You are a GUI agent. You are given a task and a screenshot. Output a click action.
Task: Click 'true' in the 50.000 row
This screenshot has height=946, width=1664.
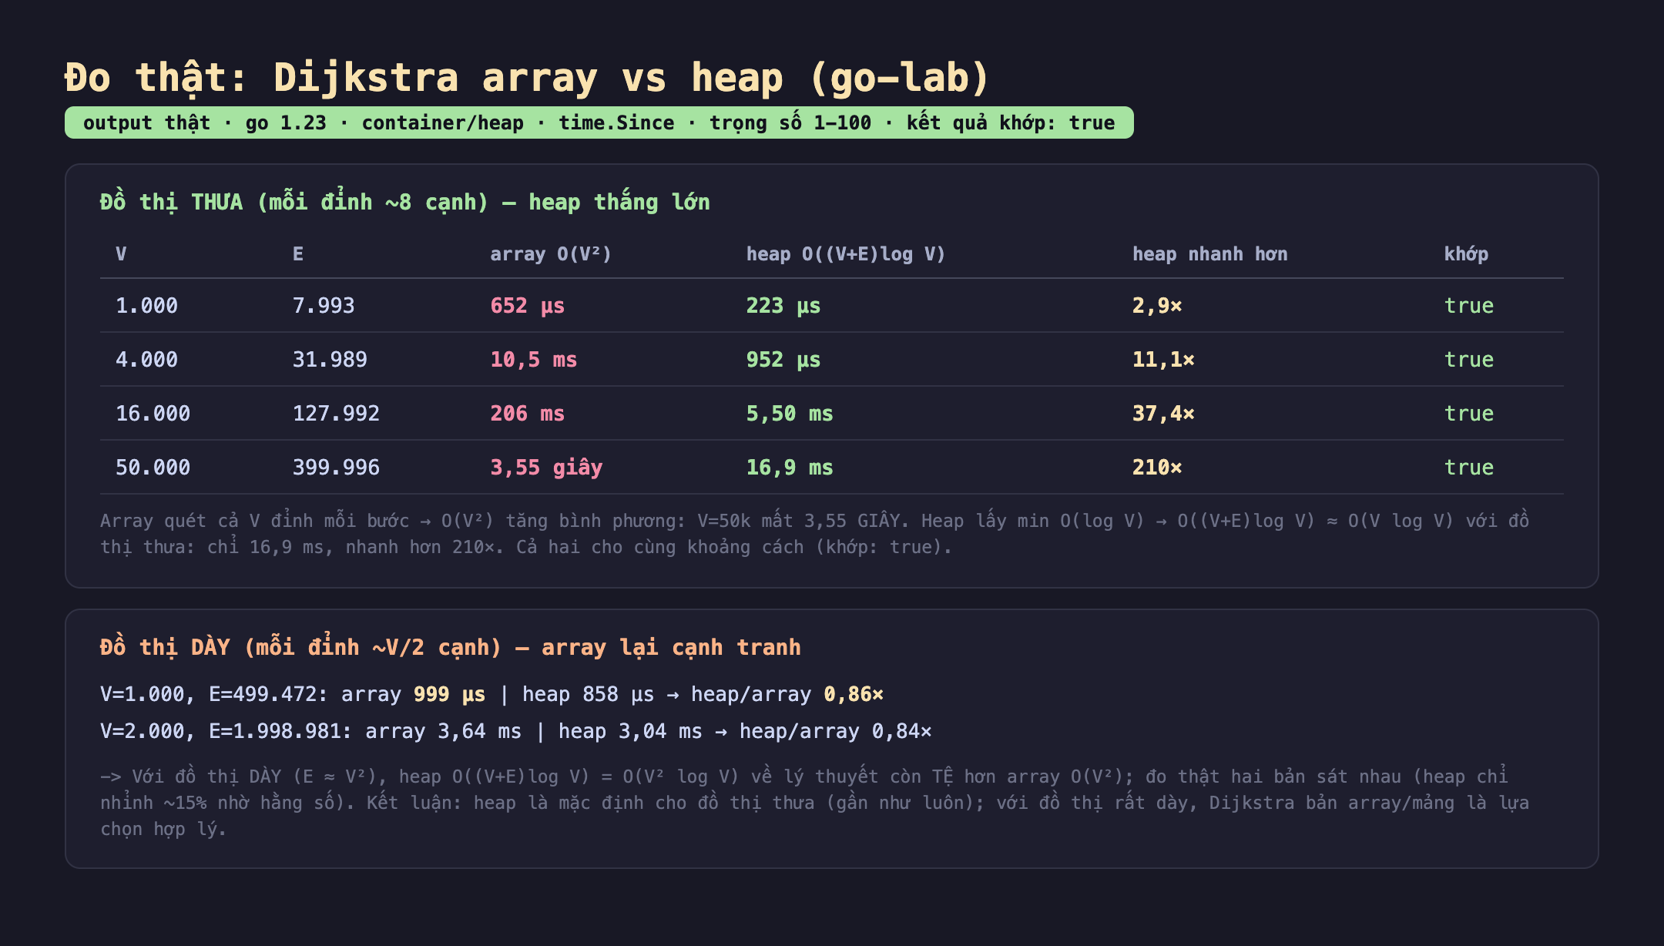[1469, 468]
